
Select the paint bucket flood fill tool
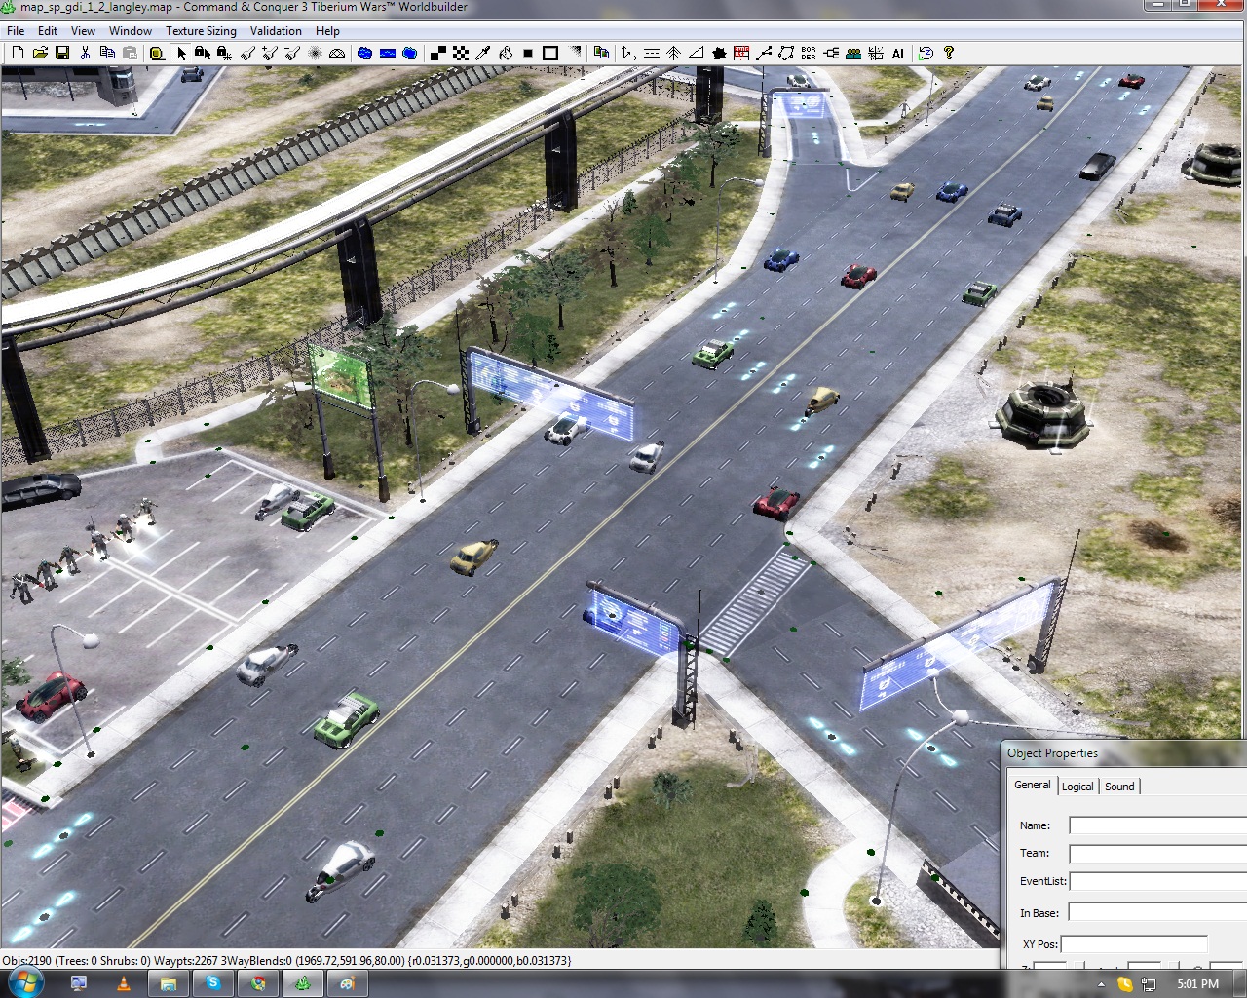pyautogui.click(x=506, y=53)
